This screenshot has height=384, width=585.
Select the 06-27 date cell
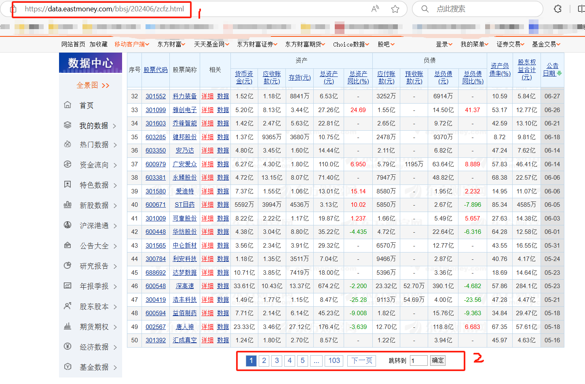[x=552, y=96]
